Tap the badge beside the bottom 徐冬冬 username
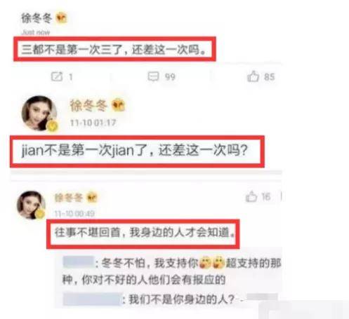The image size is (349, 319). click(91, 198)
